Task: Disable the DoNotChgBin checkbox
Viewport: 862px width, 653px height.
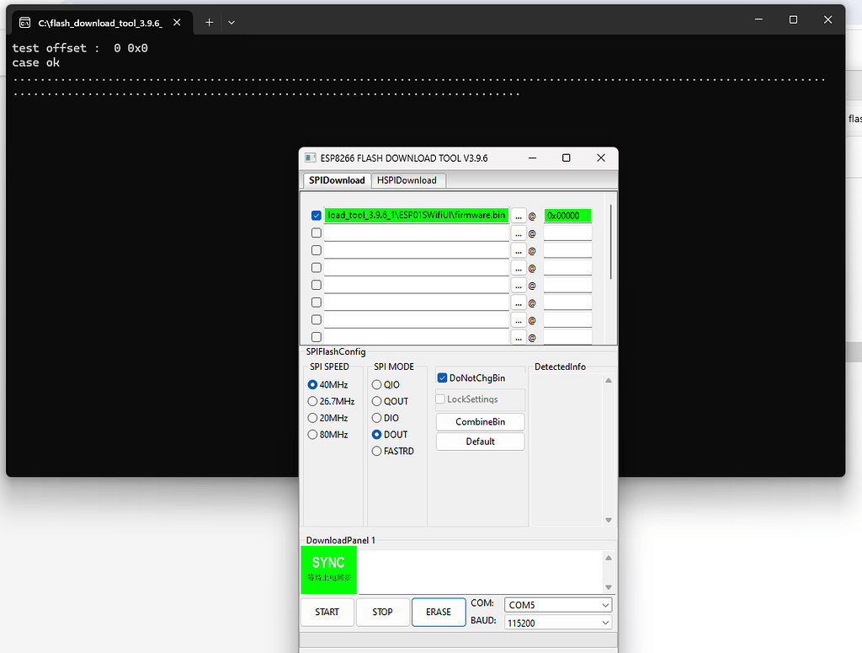Action: [441, 378]
